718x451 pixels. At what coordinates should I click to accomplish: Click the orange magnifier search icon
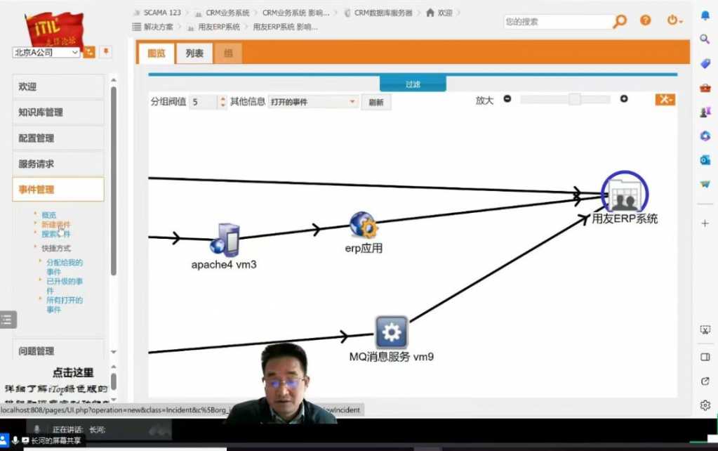620,21
